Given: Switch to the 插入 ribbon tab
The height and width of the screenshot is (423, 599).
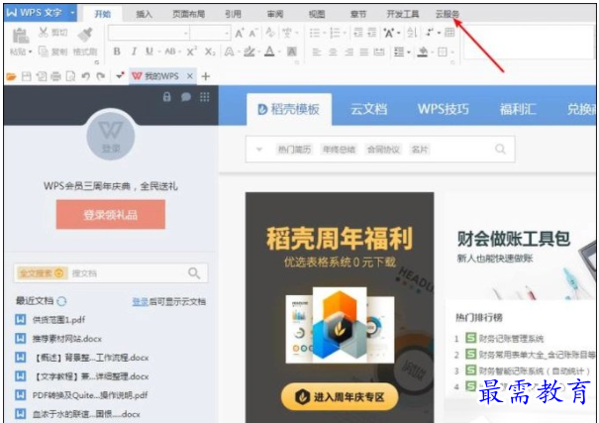Looking at the screenshot, I should pyautogui.click(x=144, y=14).
